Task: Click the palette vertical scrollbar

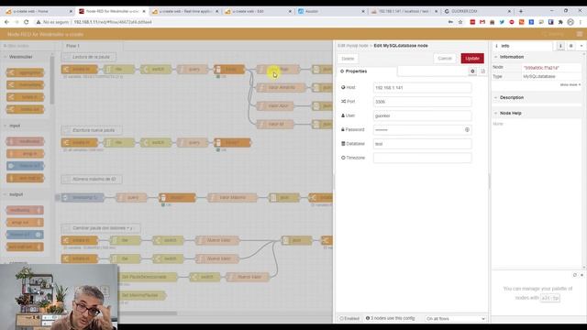Action: click(51, 81)
